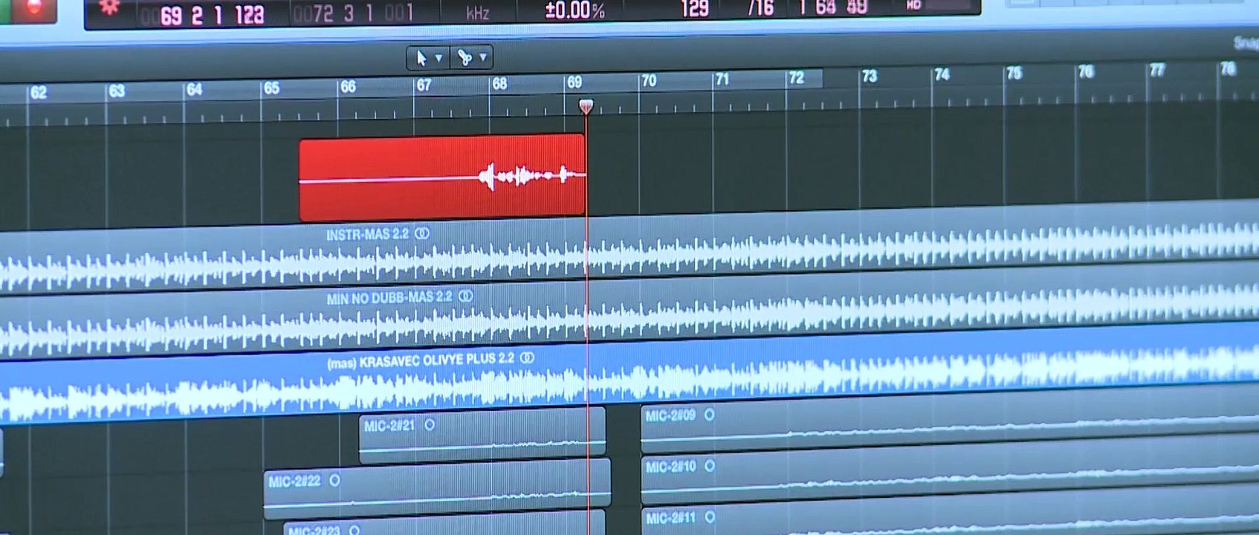Click bar 62 on the ruler
1259x535 pixels.
39,93
